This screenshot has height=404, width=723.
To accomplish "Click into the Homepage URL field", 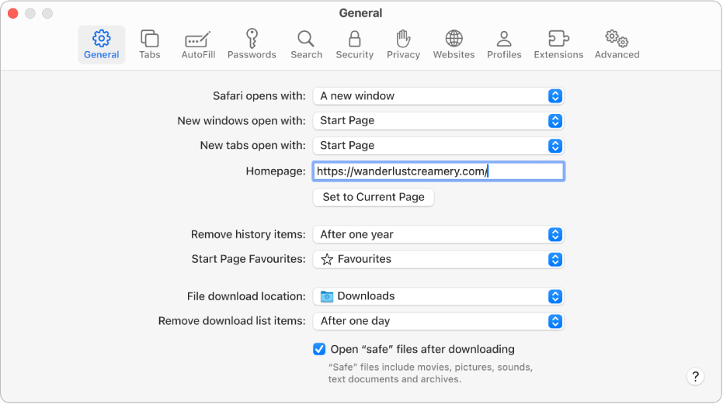I will [438, 171].
